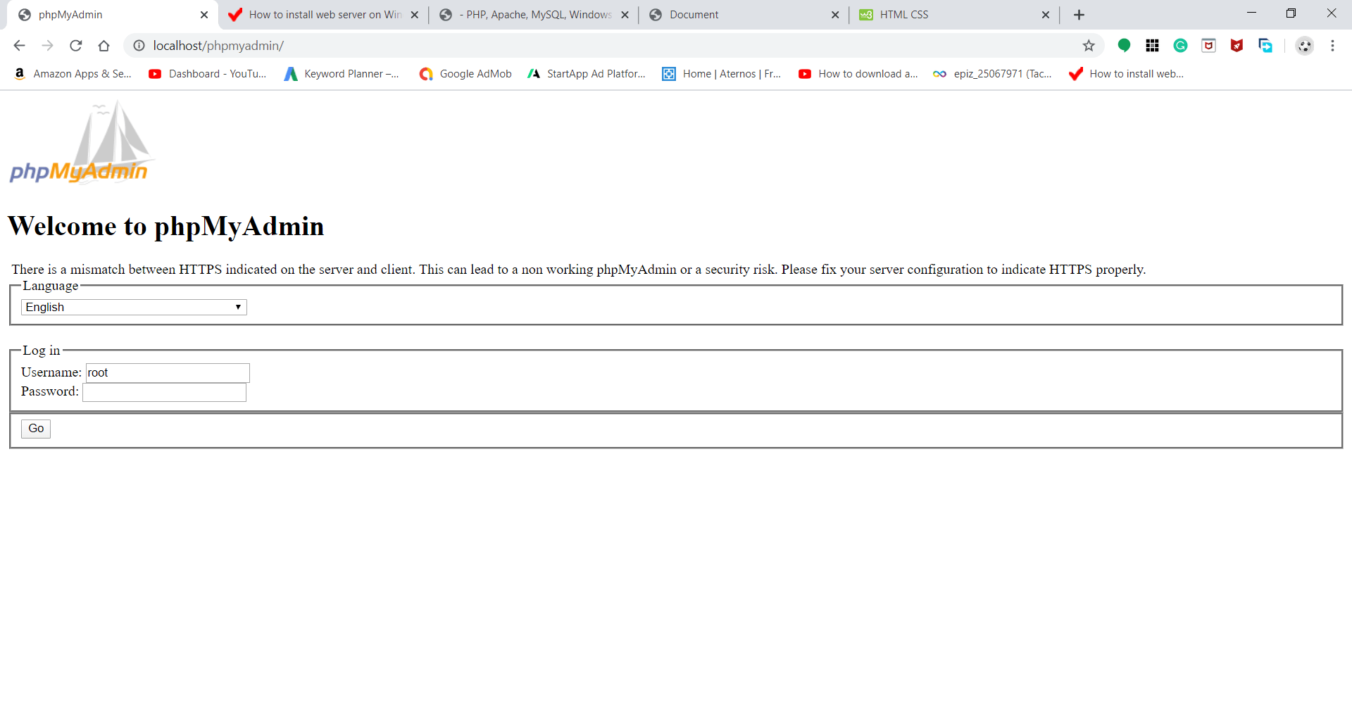Image resolution: width=1352 pixels, height=725 pixels.
Task: Open the Chrome profile soccer ball avatar
Action: [1305, 45]
